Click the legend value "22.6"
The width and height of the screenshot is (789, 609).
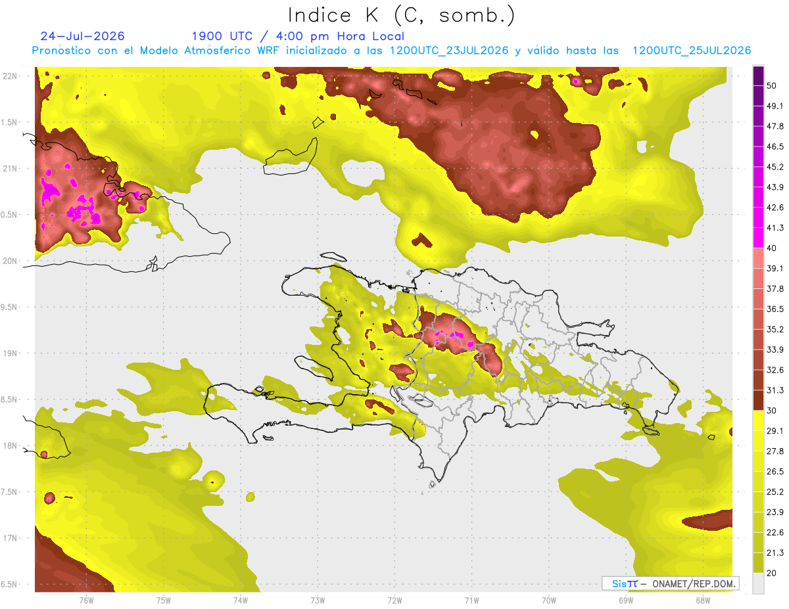775,532
